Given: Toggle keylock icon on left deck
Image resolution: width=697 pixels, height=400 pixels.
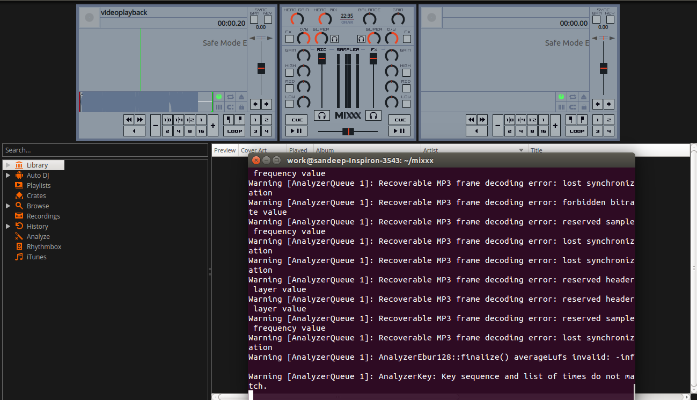Looking at the screenshot, I should (241, 107).
